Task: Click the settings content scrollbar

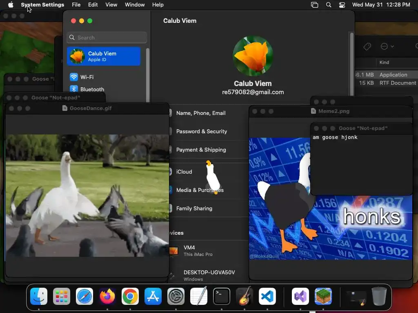Action: pos(352,64)
